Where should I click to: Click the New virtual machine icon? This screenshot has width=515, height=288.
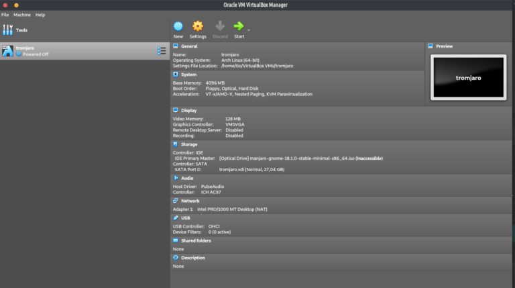coord(178,26)
